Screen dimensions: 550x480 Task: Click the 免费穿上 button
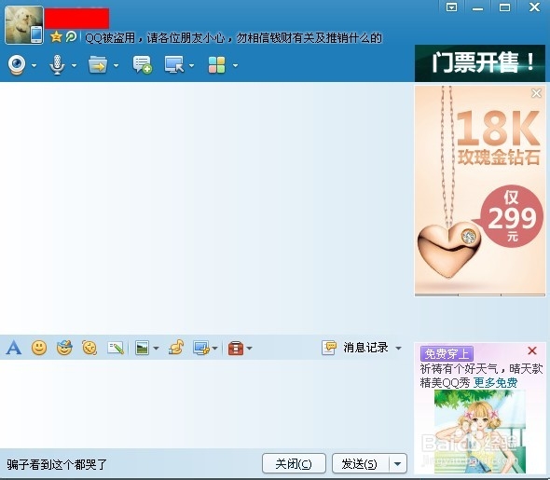pyautogui.click(x=447, y=353)
